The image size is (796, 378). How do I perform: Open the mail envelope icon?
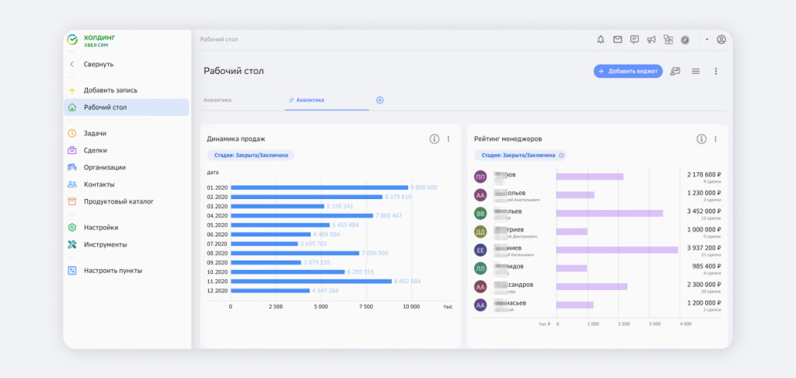(617, 40)
